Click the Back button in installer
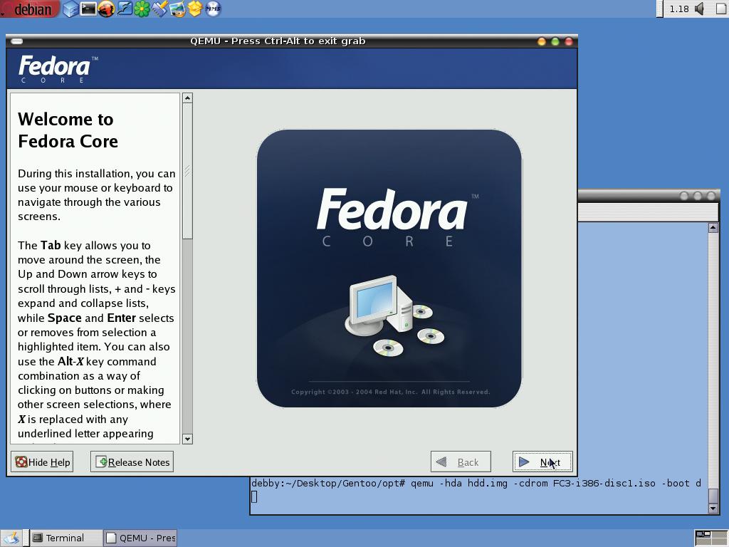Screen dimensions: 729x547 (x=461, y=462)
